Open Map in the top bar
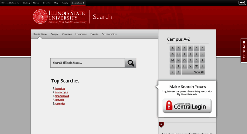The height and width of the screenshot is (134, 247). tap(56, 3)
